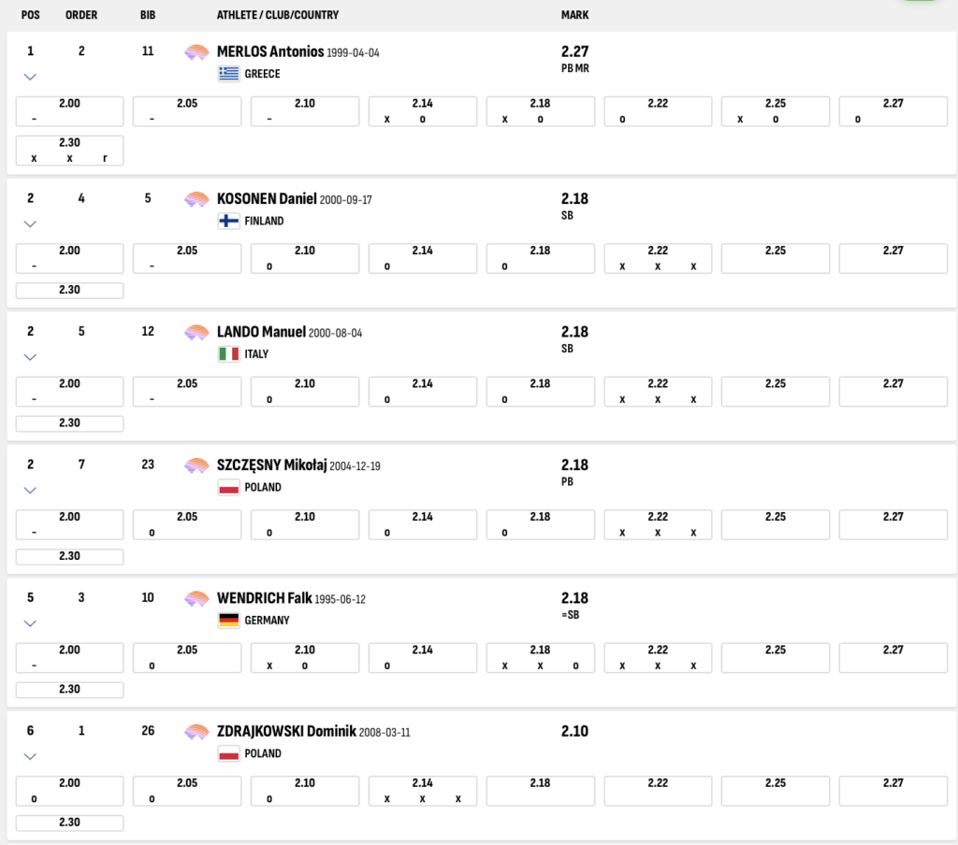
Task: Click the logo icon beside SZCZĘSNY Mikołaj
Action: (196, 465)
